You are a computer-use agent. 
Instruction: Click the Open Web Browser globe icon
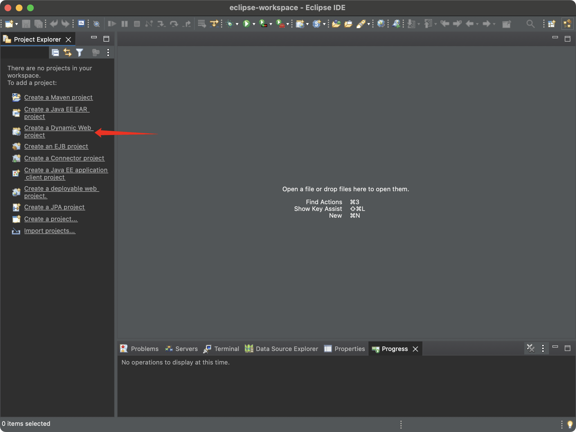tap(381, 24)
